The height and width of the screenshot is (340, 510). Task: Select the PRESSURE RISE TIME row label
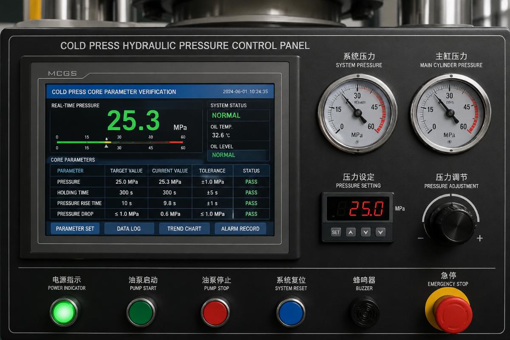(x=79, y=203)
